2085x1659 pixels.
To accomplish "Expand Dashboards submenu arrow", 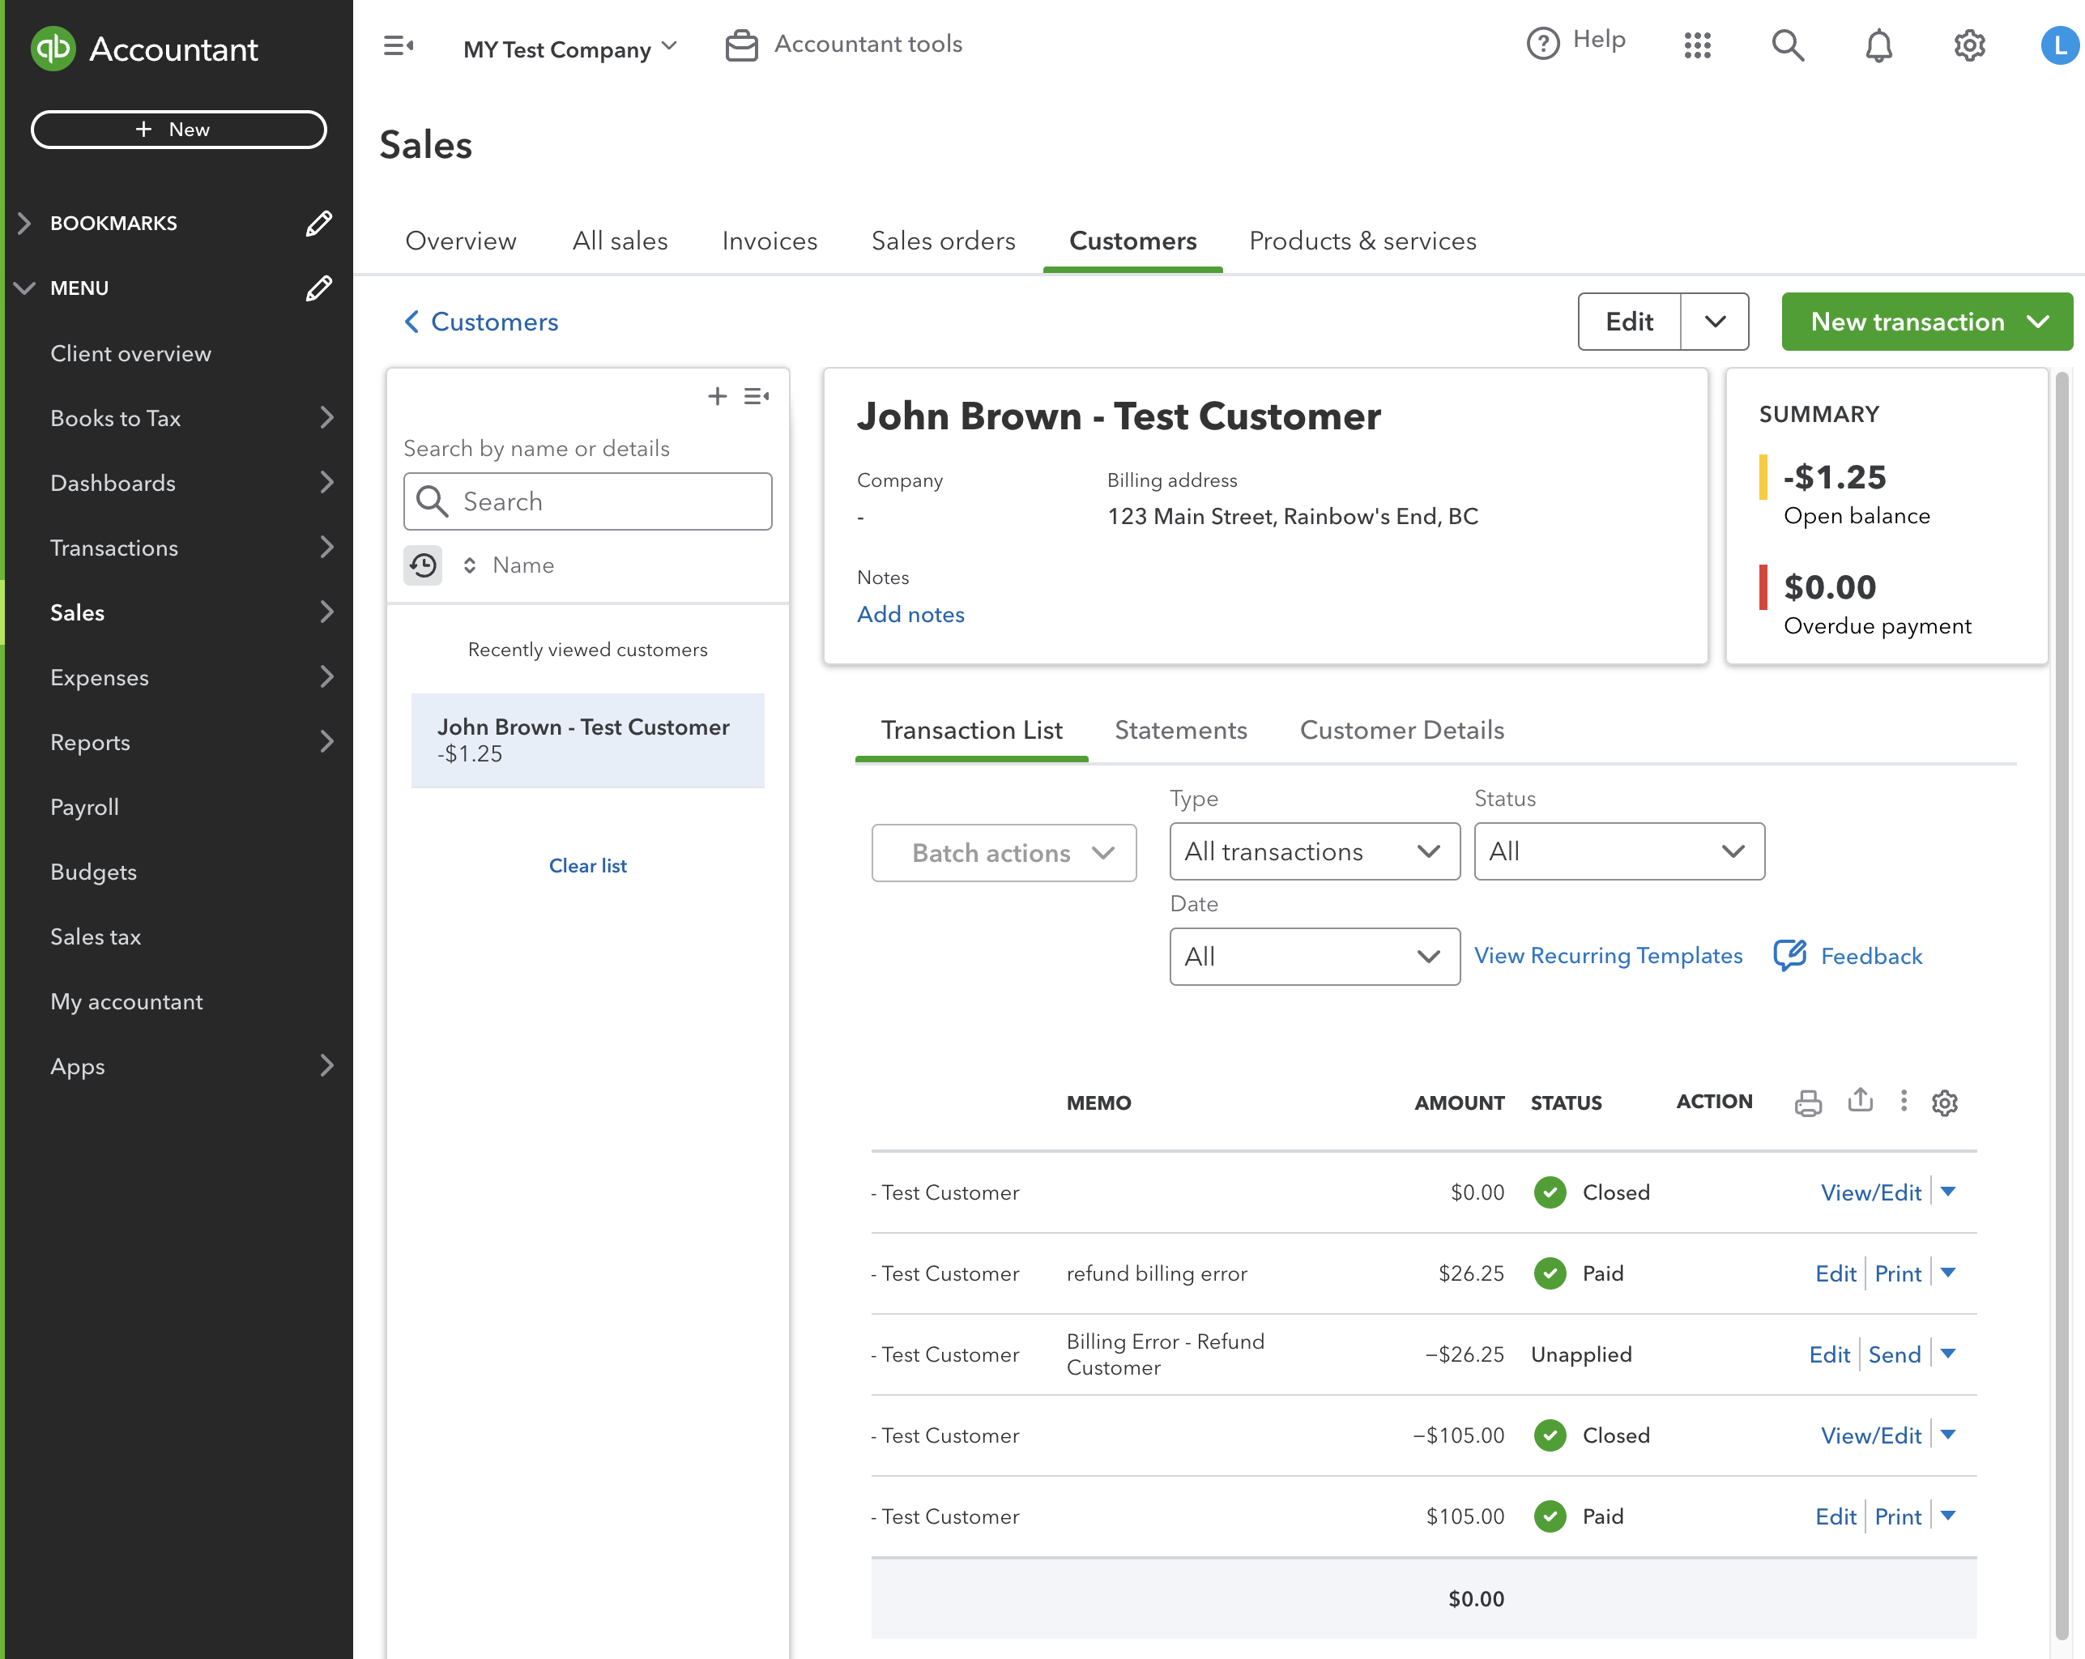I will pyautogui.click(x=327, y=483).
